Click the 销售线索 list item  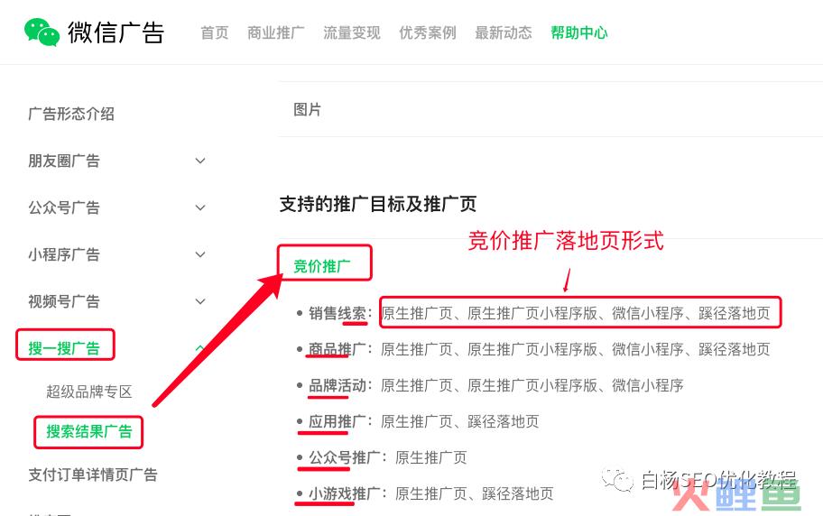pos(533,313)
